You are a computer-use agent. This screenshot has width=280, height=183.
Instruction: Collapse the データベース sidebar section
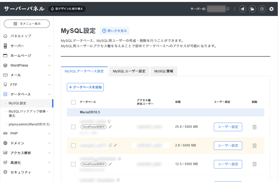[x=27, y=94]
